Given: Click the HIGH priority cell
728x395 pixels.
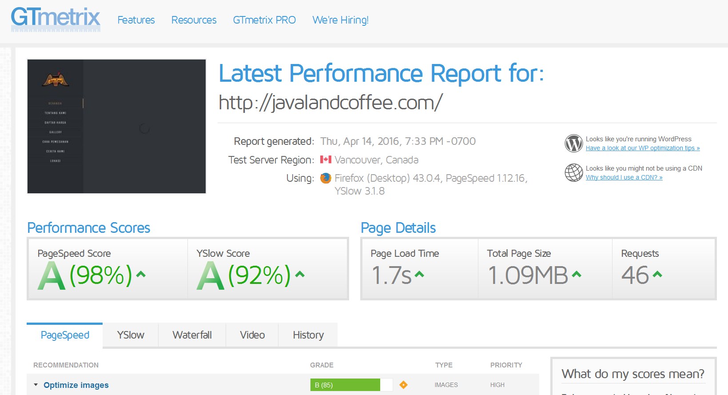Looking at the screenshot, I should [497, 385].
